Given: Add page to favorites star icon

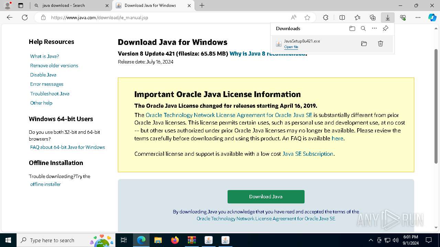Looking at the screenshot, I should pyautogui.click(x=307, y=17).
